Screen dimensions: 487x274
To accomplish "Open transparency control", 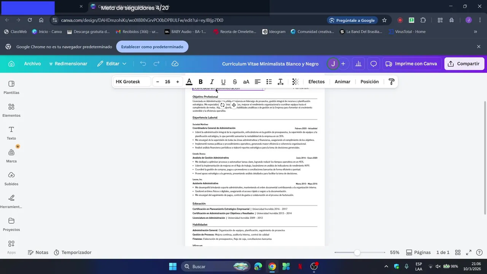I will 296,82.
